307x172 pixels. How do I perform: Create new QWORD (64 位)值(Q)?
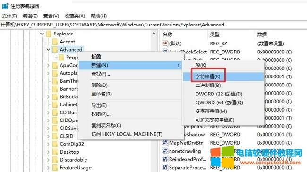(223, 103)
